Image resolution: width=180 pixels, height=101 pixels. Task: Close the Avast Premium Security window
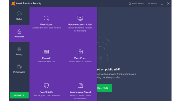click(x=168, y=4)
